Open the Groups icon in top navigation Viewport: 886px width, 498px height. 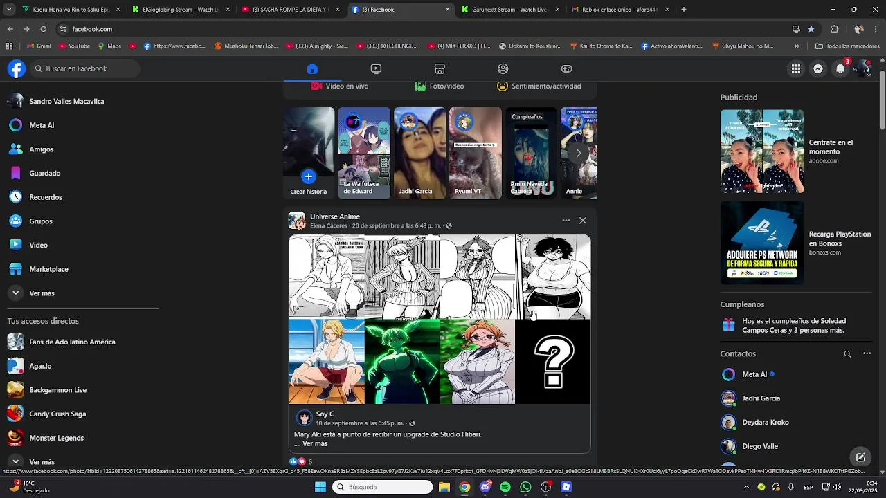[503, 68]
